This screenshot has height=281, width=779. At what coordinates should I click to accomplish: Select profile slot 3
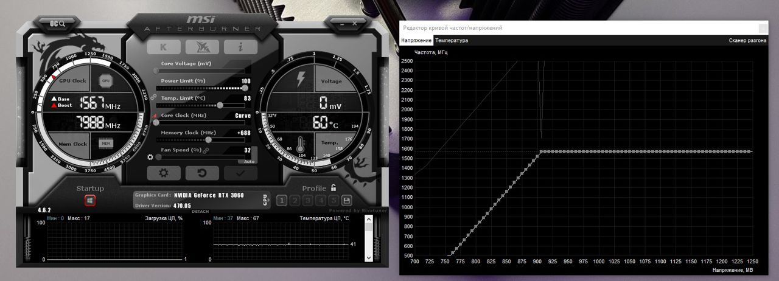coord(308,201)
